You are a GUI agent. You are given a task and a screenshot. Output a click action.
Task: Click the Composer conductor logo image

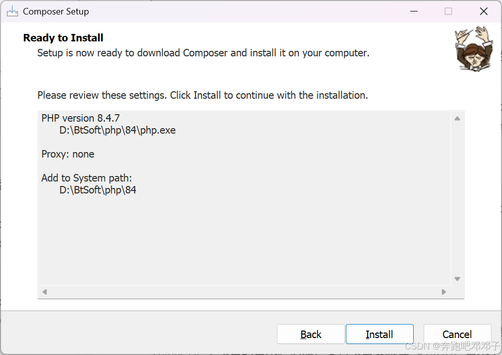(474, 49)
